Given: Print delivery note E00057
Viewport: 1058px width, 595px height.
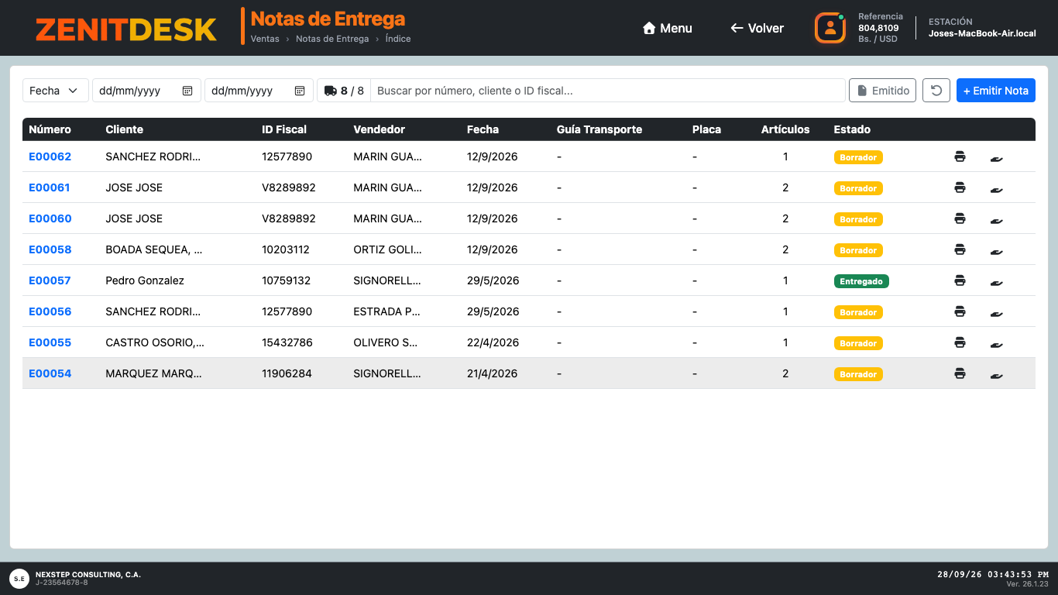Looking at the screenshot, I should pyautogui.click(x=960, y=280).
